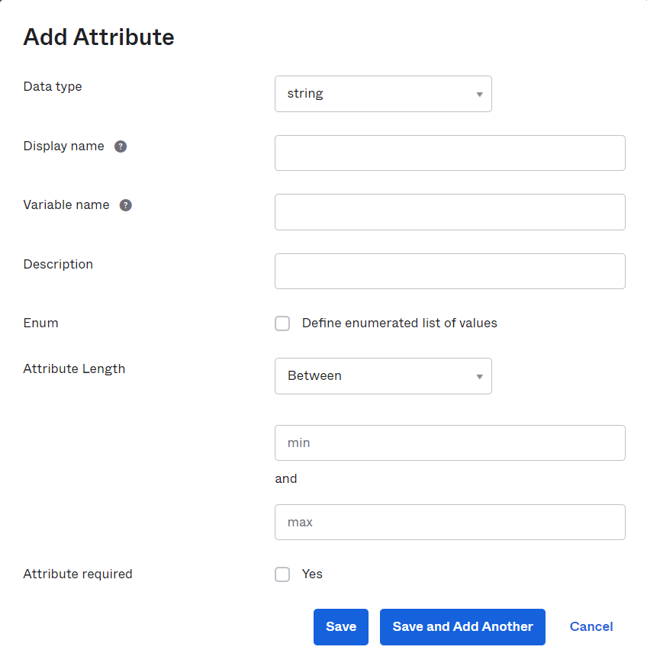
Task: Enable the Enum enumerated values checkbox
Action: coord(282,323)
